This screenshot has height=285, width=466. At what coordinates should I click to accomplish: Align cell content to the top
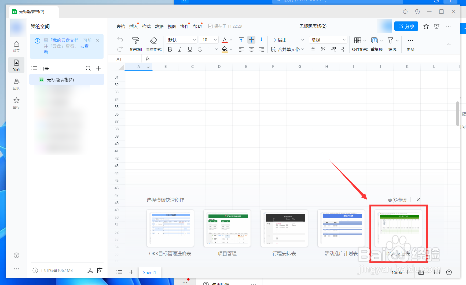tap(241, 40)
